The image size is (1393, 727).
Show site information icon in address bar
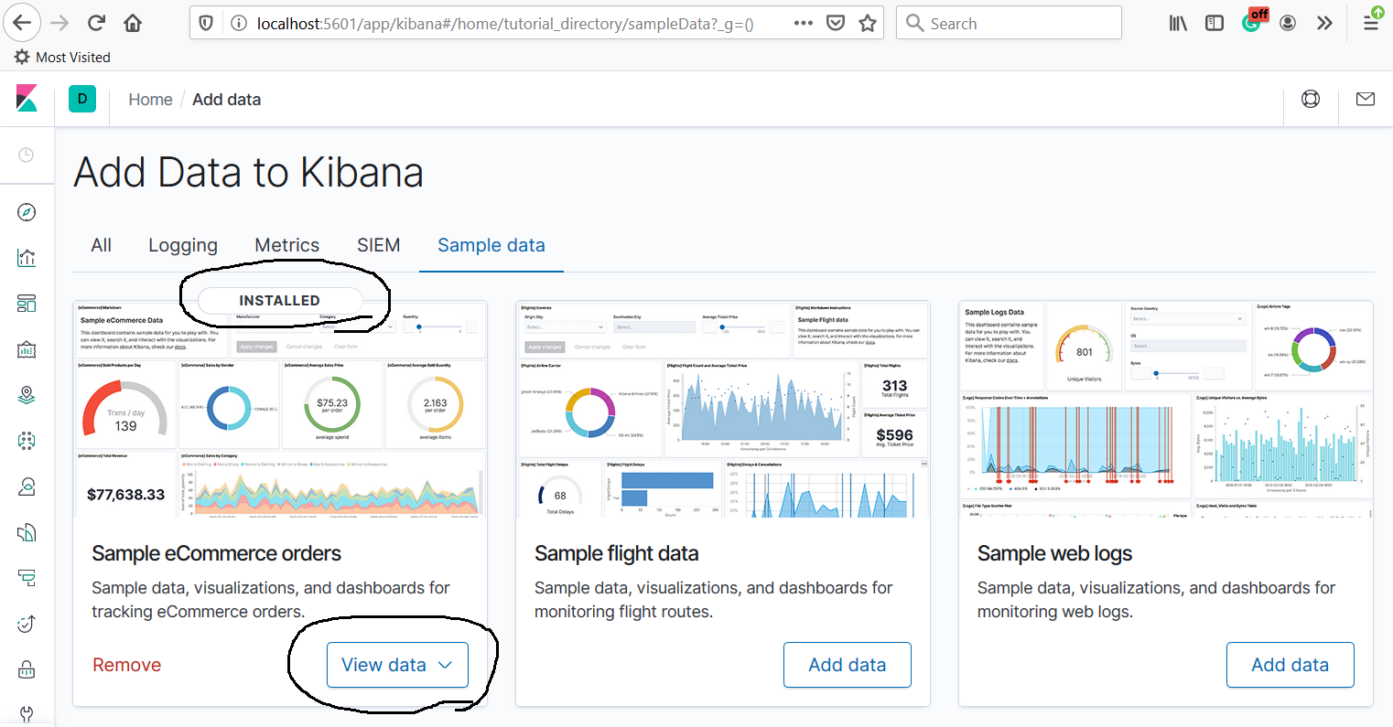[x=239, y=23]
